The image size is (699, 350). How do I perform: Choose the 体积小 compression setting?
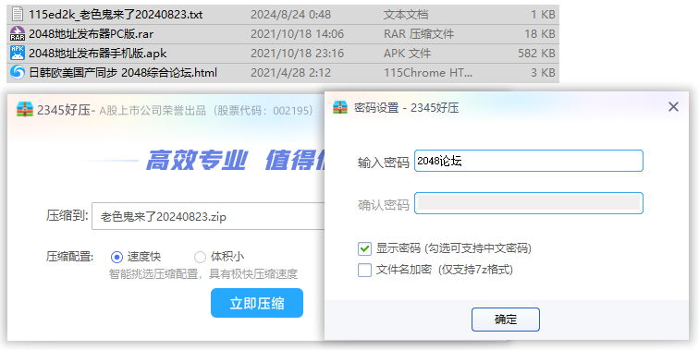pos(200,257)
